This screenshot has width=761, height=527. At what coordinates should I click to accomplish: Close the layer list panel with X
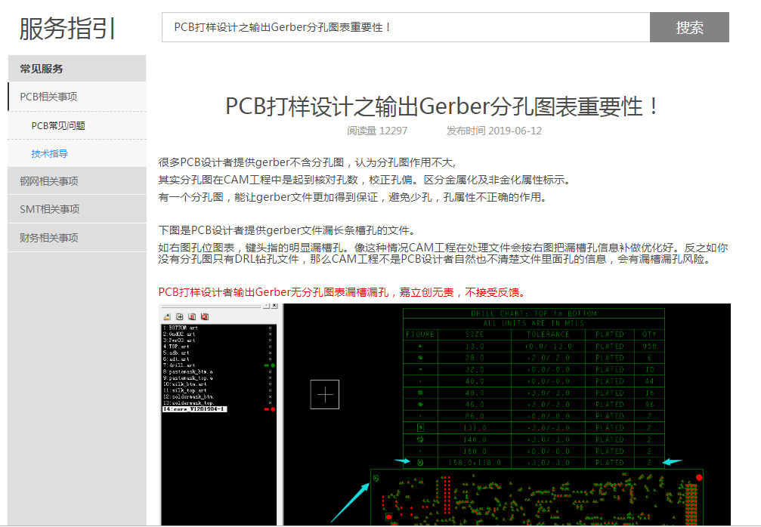click(274, 307)
